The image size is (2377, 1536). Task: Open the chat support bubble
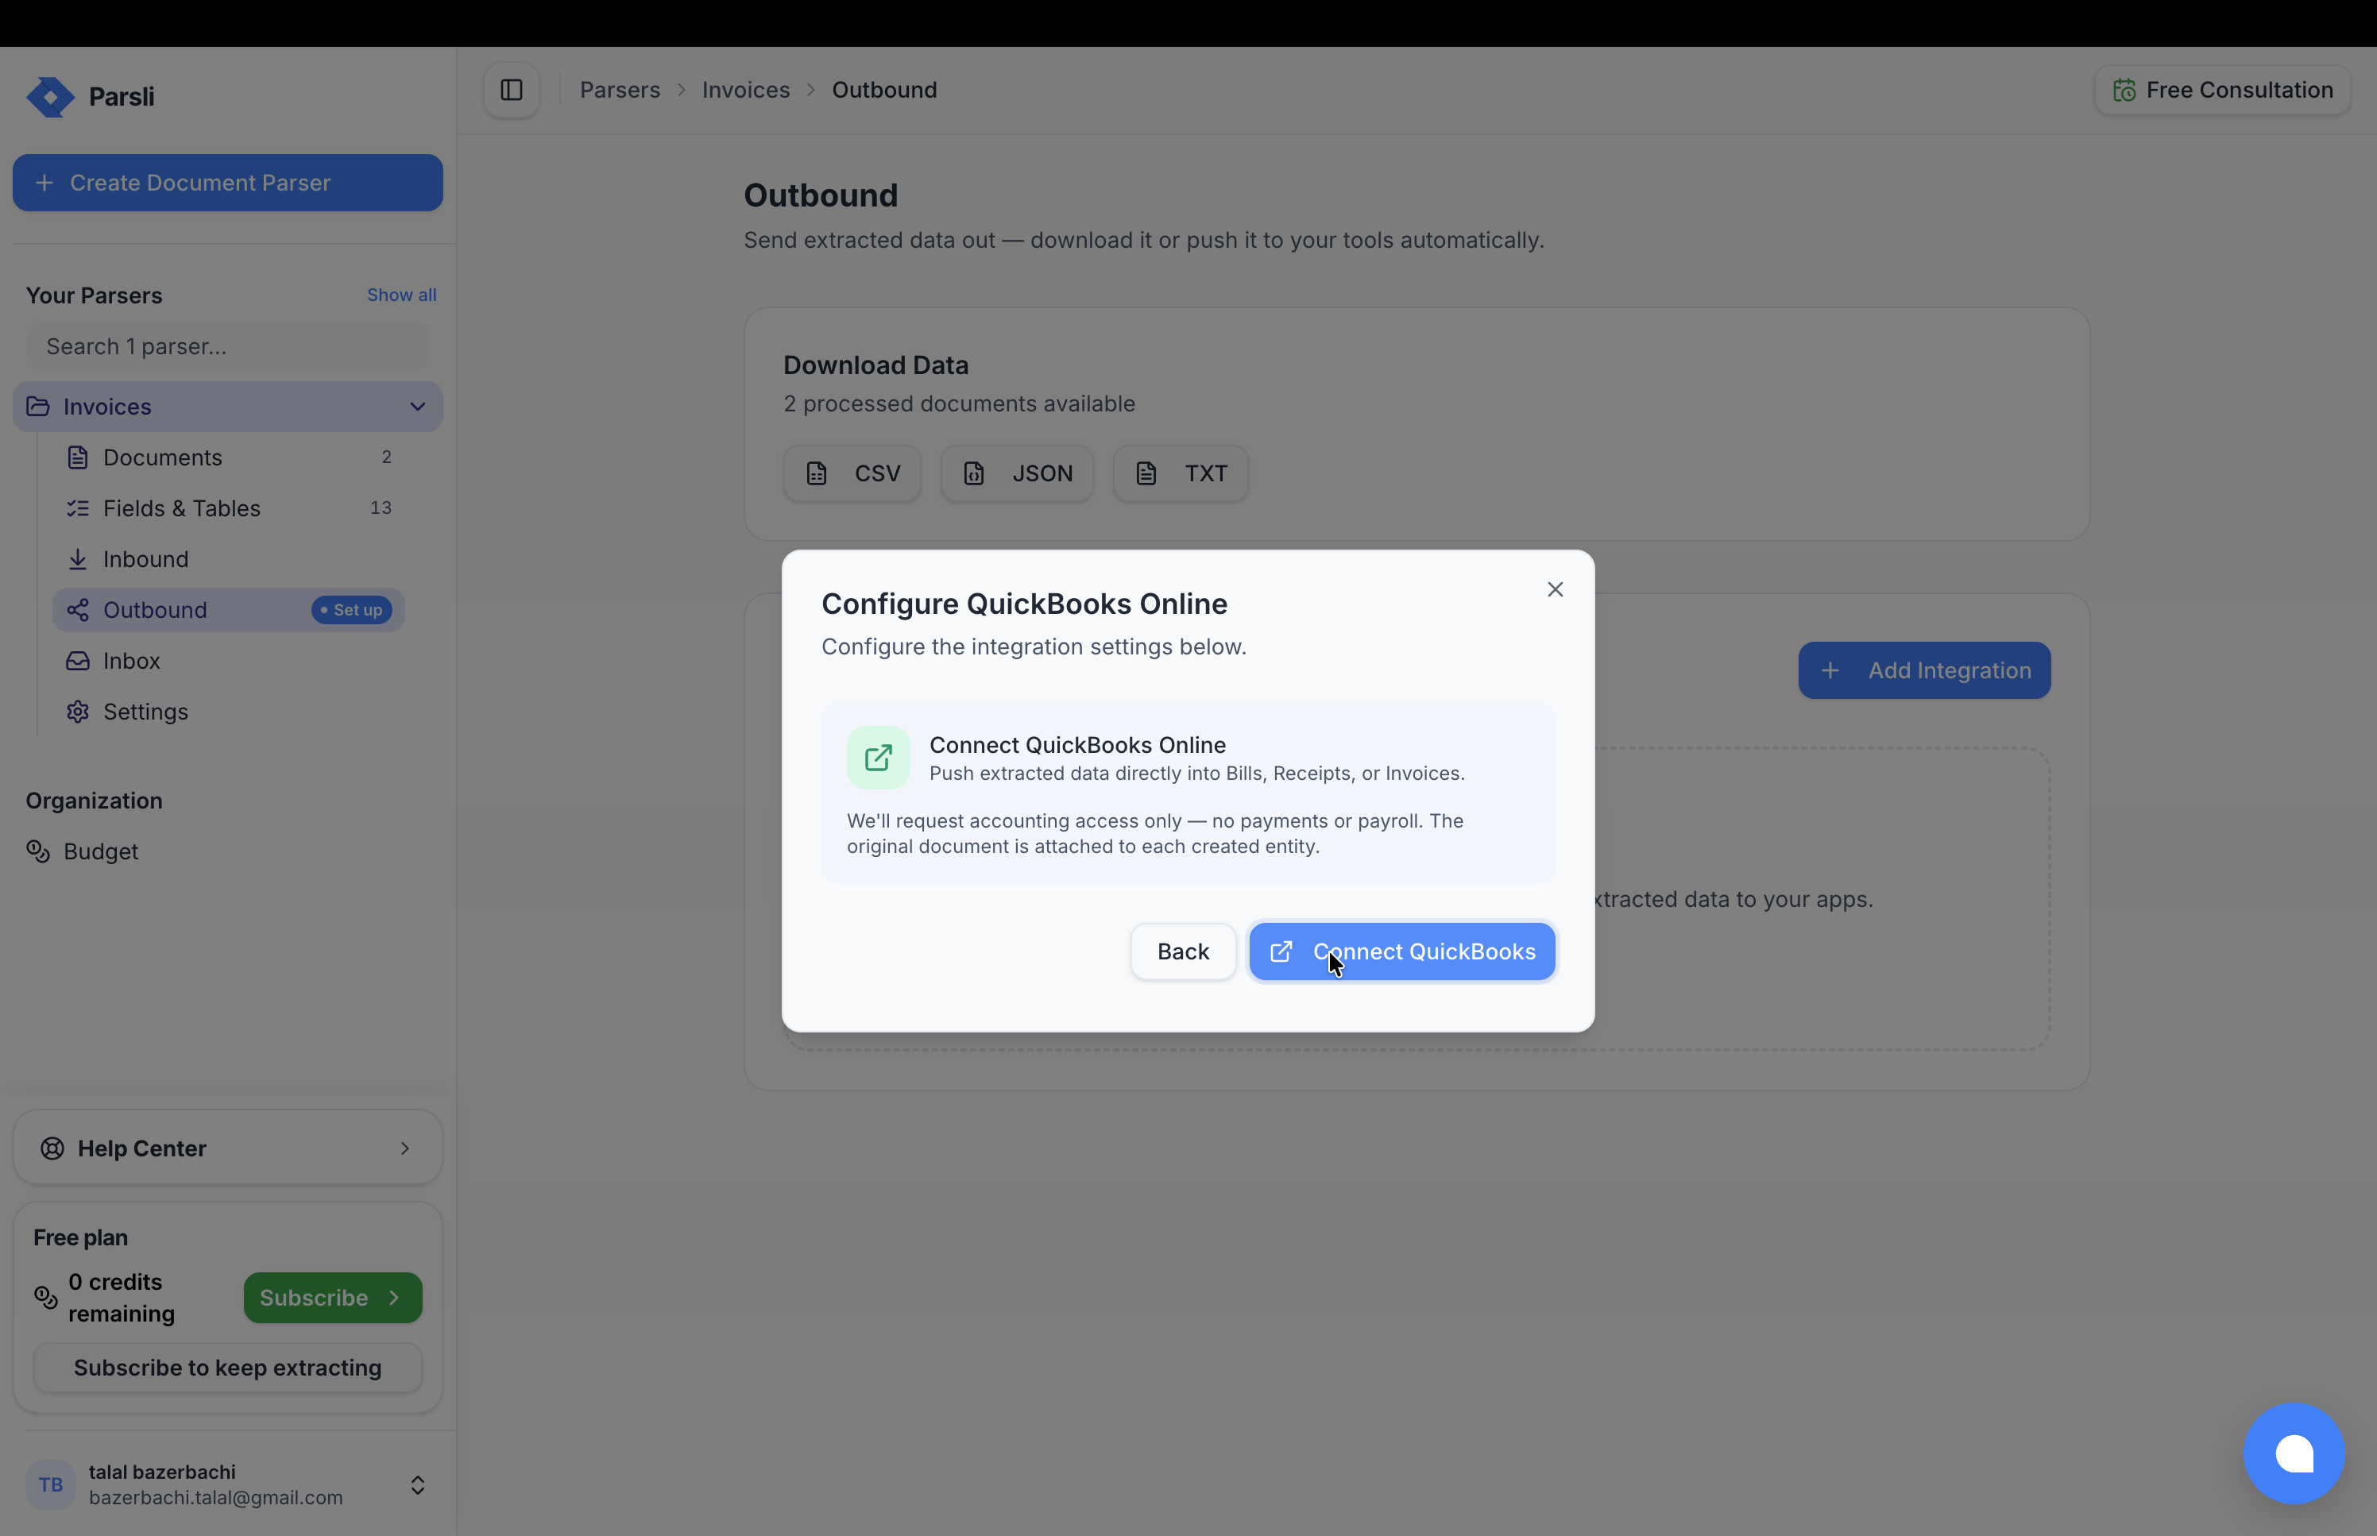click(x=2294, y=1453)
